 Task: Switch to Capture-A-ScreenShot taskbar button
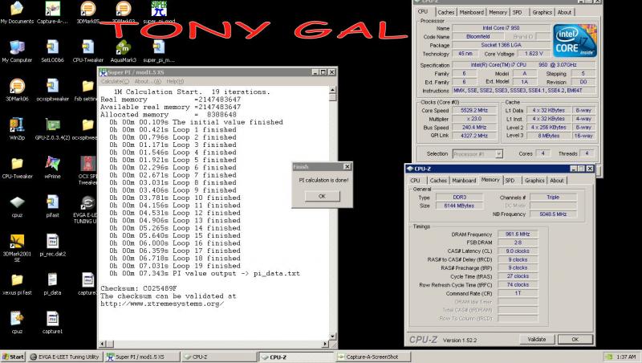[x=373, y=357]
